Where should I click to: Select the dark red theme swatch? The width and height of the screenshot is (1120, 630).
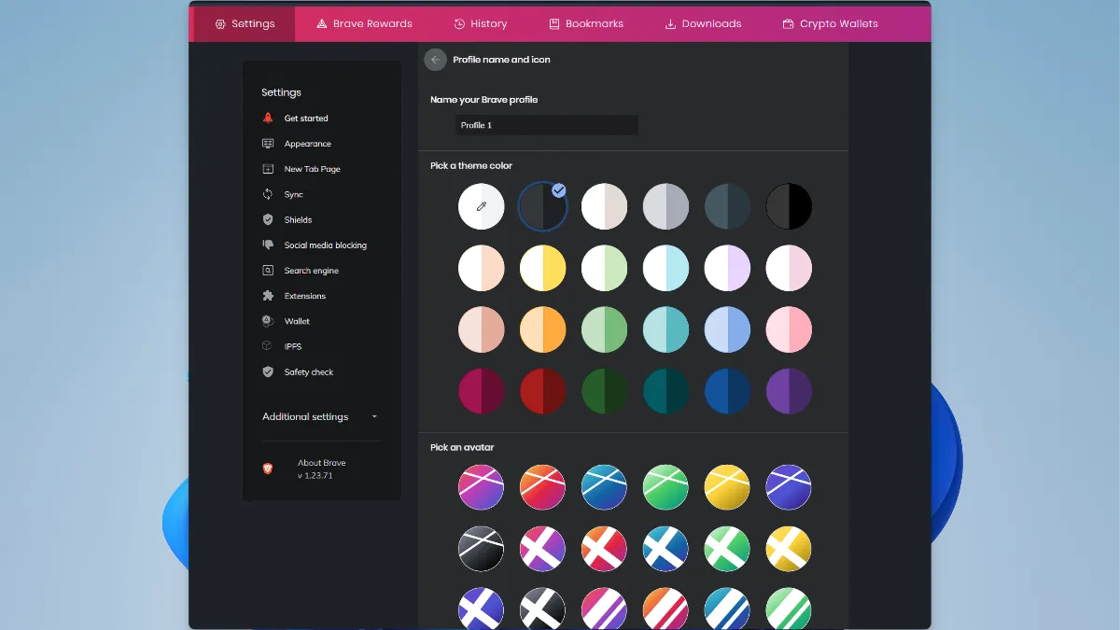point(543,391)
